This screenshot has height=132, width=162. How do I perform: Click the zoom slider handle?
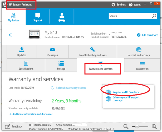(x=137, y=127)
